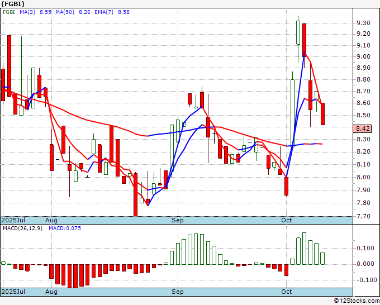Select 2025Jul on the MACD panel date axis
Image resolution: width=380 pixels, height=305 pixels.
pyautogui.click(x=13, y=292)
